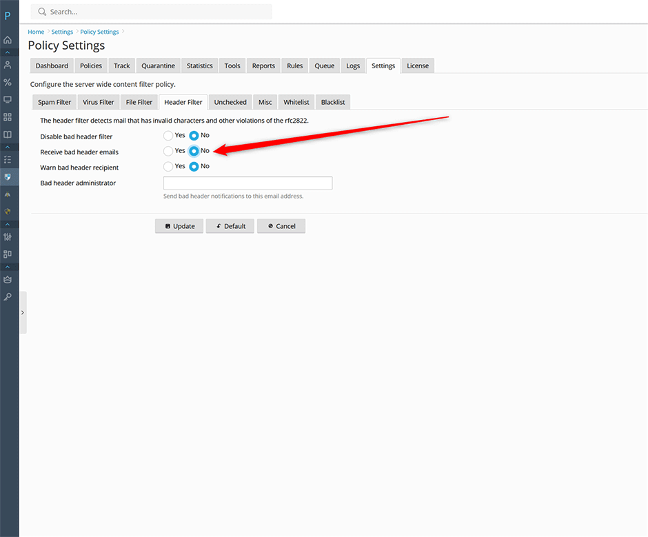The image size is (648, 537).
Task: Click the magnifier icon in search bar
Action: coord(42,12)
